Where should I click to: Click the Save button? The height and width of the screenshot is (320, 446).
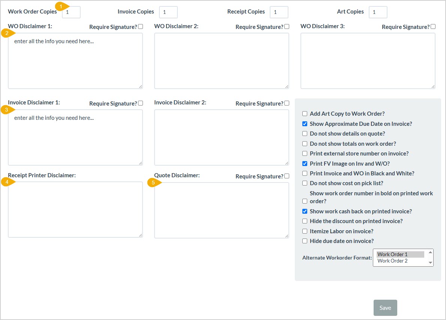(385, 308)
